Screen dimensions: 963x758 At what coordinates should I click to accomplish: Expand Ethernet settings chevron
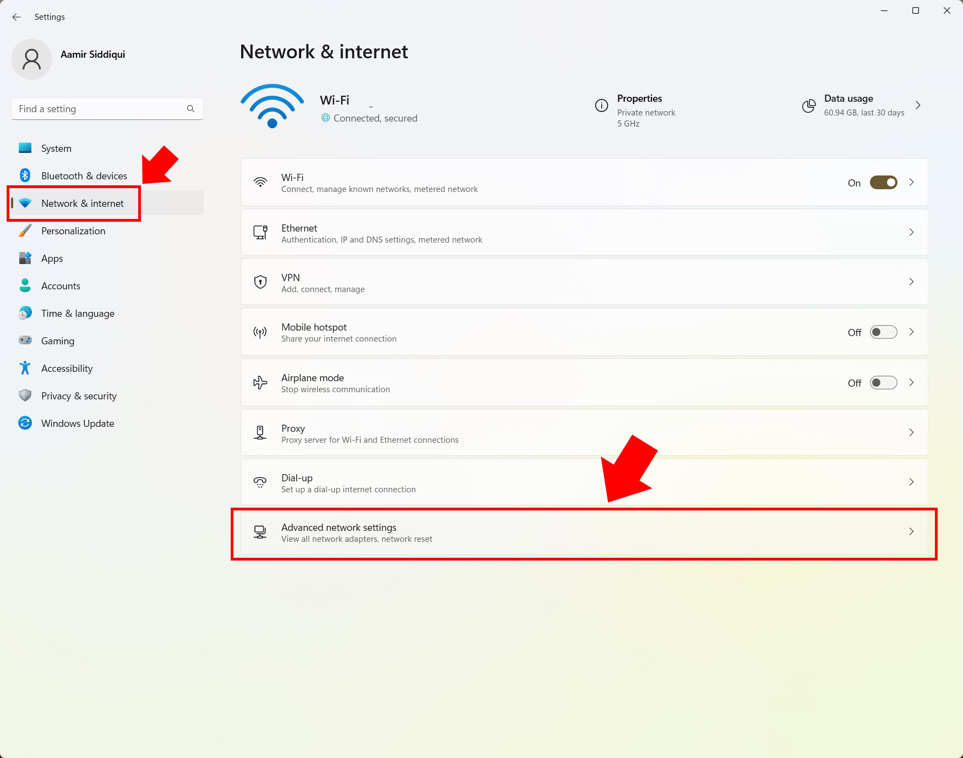point(911,232)
